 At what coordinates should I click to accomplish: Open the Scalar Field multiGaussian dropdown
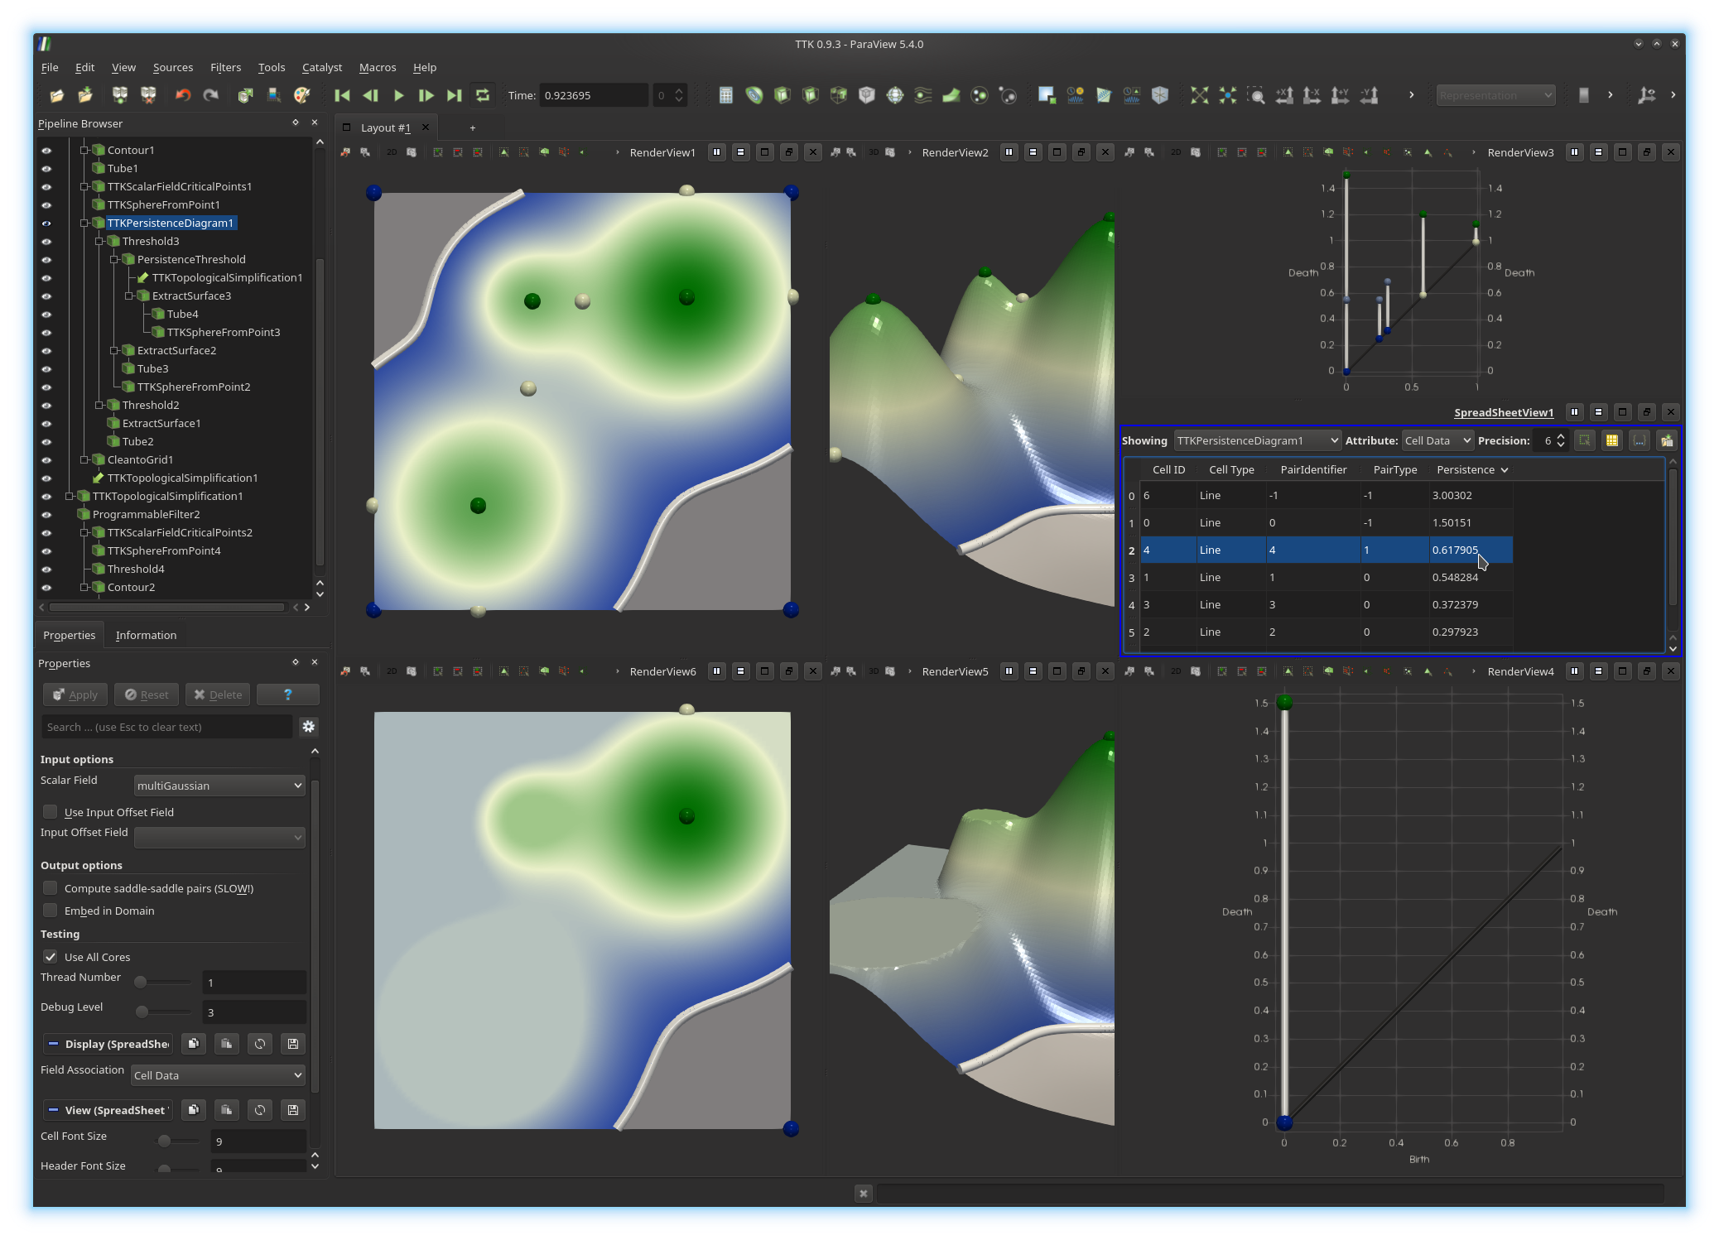pyautogui.click(x=219, y=786)
